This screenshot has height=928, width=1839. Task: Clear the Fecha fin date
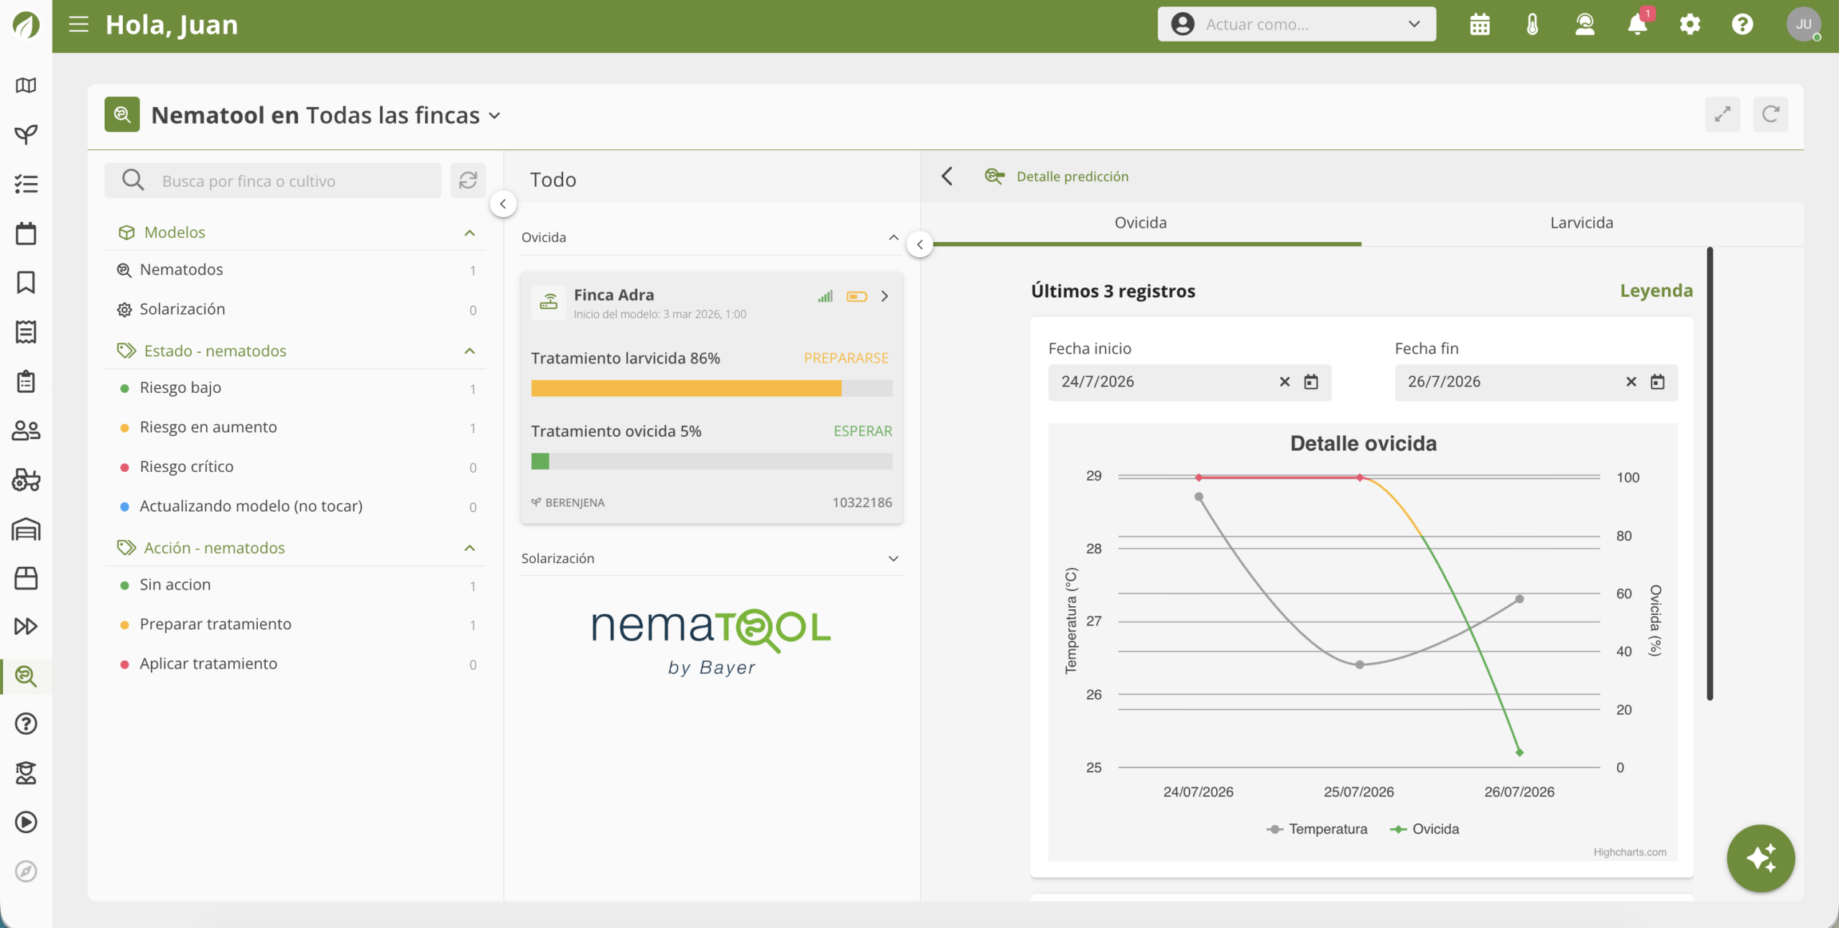pyautogui.click(x=1631, y=382)
